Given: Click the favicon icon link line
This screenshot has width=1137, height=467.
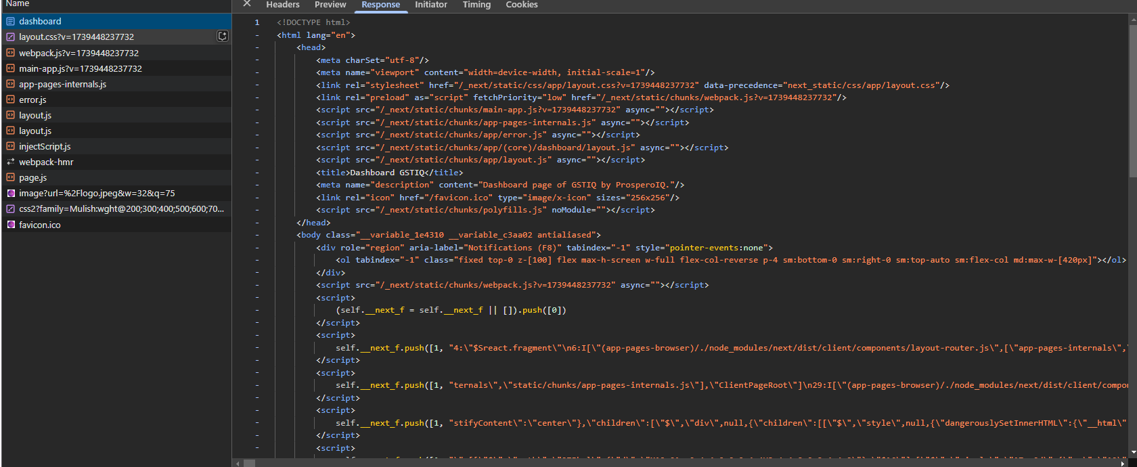Looking at the screenshot, I should [497, 198].
